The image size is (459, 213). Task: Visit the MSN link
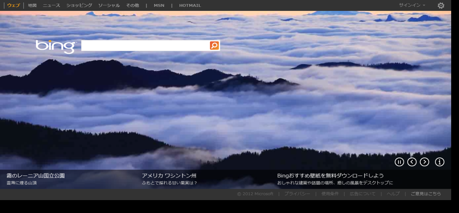(x=159, y=5)
